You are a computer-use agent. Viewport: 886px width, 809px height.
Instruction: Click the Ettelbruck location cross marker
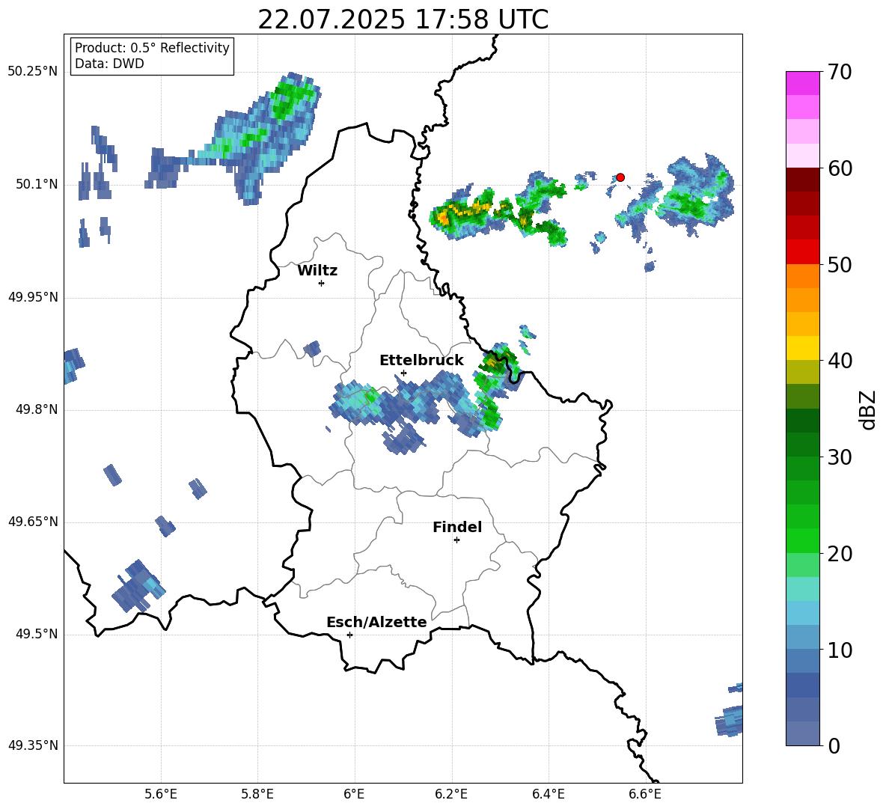(403, 373)
